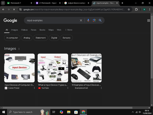Switch to Books results

pyautogui.click(x=43, y=30)
